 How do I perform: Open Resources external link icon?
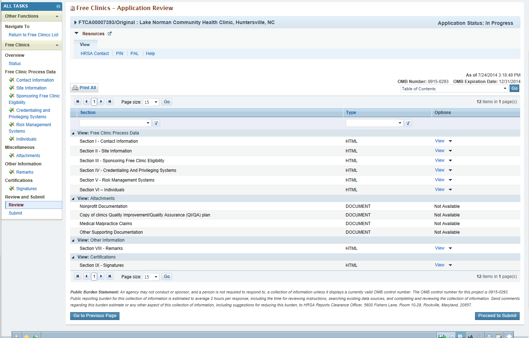coord(110,33)
